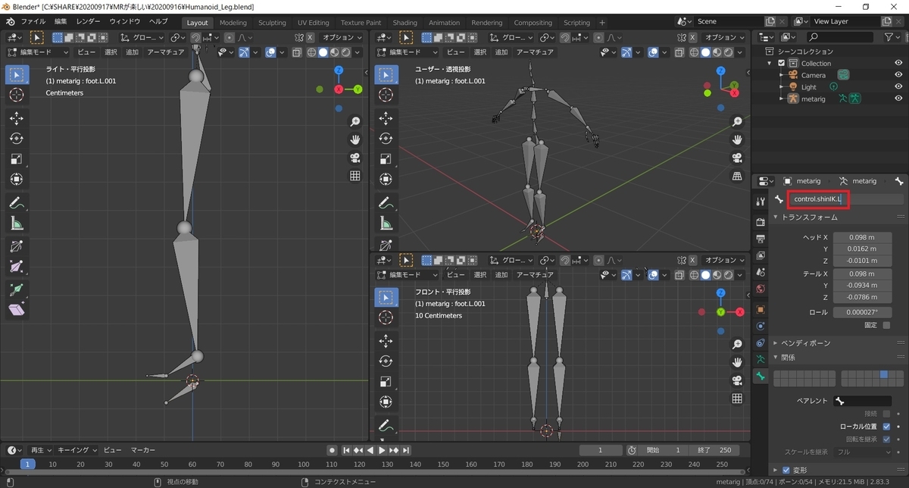Toggle the 回転を継承 checkbox
This screenshot has width=909, height=488.
click(x=886, y=439)
